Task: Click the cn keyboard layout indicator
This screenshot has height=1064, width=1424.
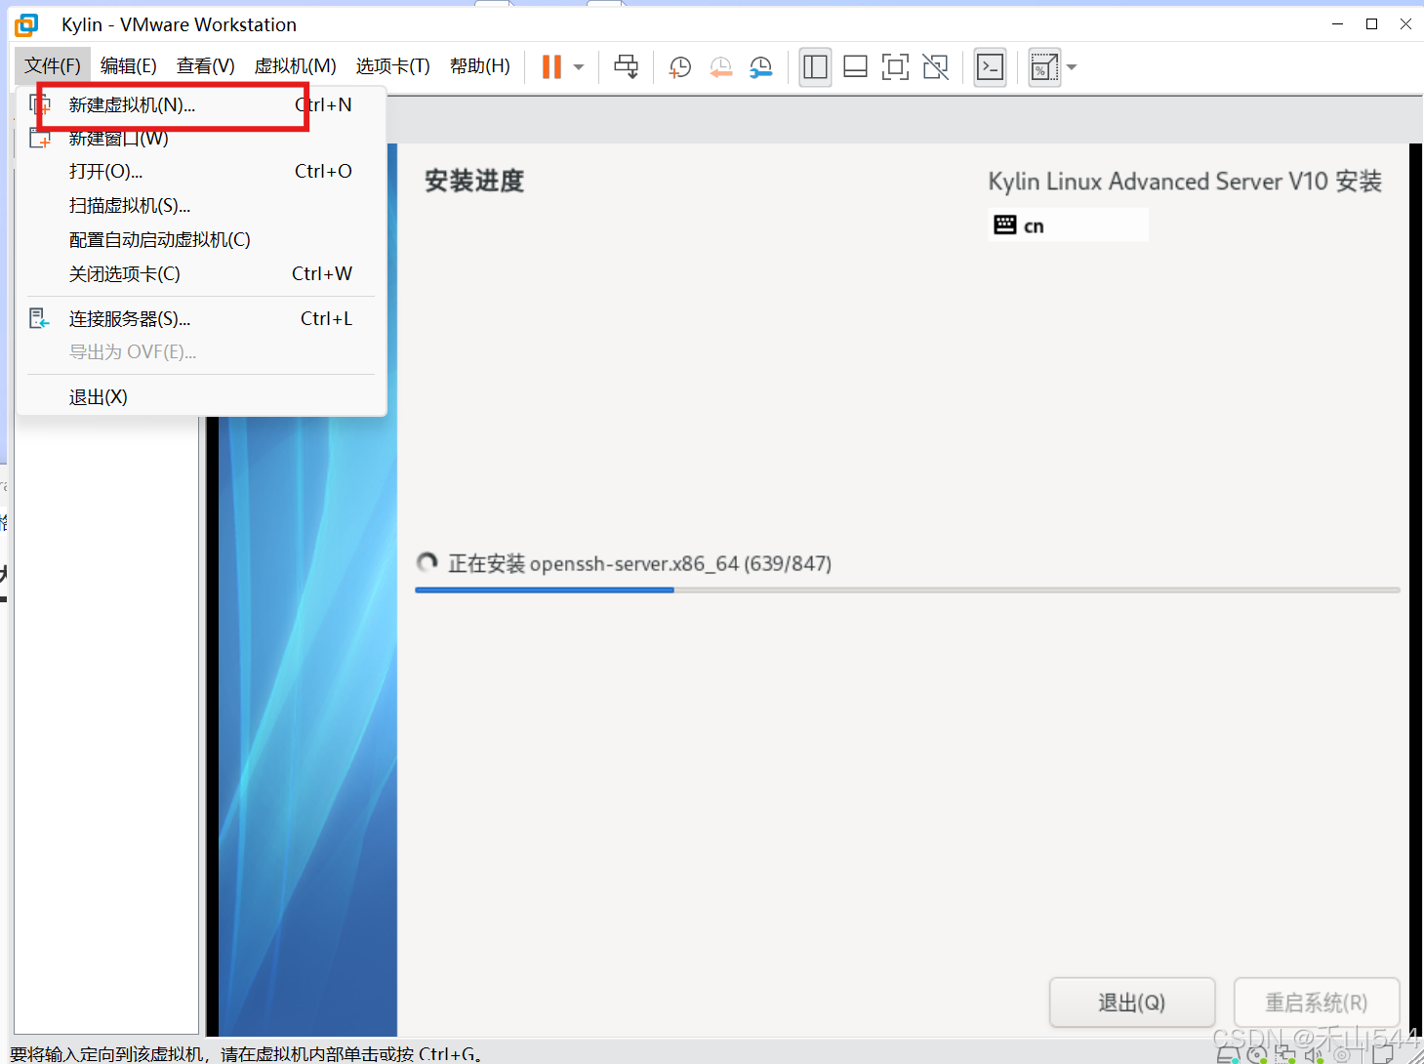Action: 1069,225
